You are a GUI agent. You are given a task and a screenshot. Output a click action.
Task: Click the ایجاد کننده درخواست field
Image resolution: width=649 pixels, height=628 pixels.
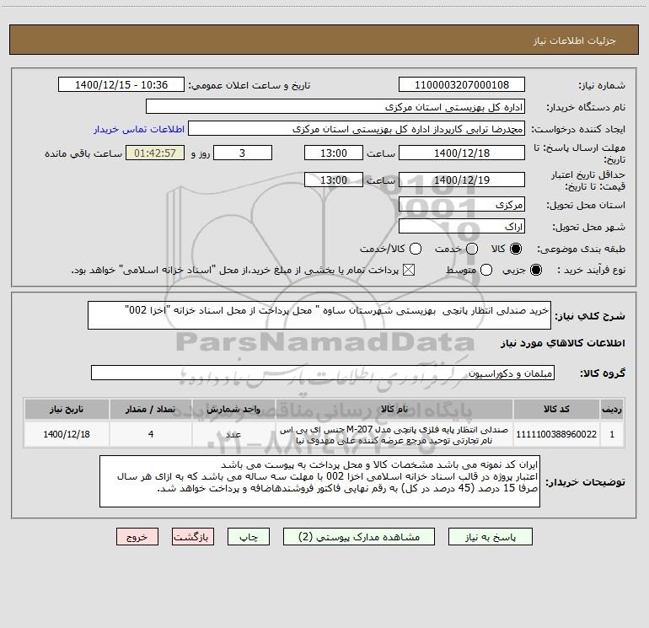[x=357, y=128]
